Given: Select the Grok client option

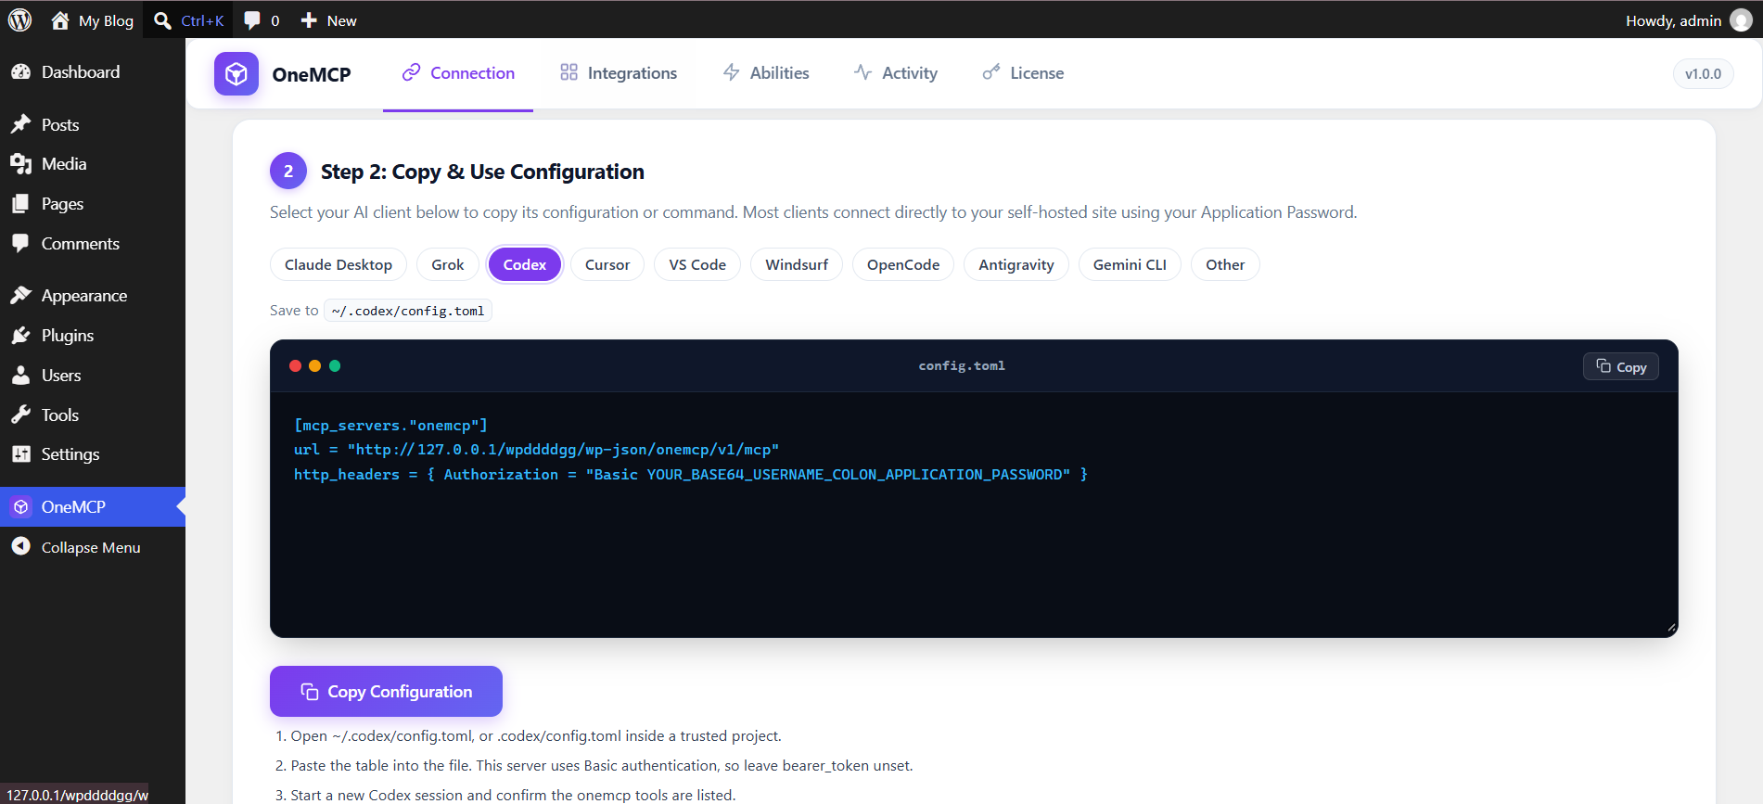Looking at the screenshot, I should pyautogui.click(x=448, y=264).
